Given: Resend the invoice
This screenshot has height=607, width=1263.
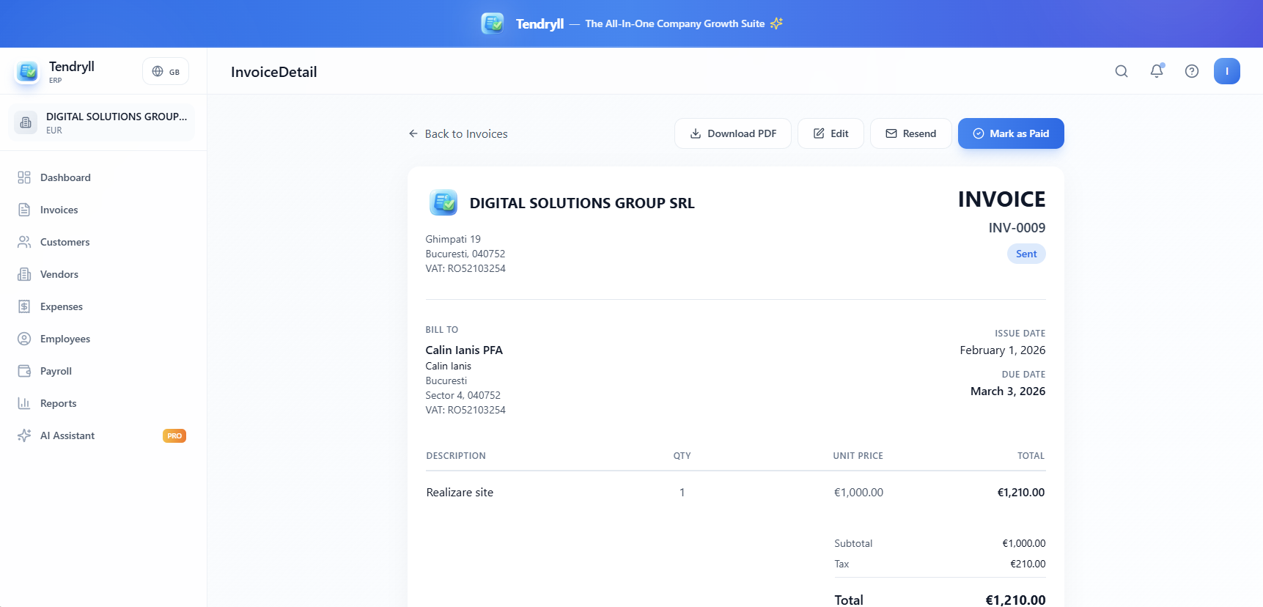Looking at the screenshot, I should click(910, 133).
